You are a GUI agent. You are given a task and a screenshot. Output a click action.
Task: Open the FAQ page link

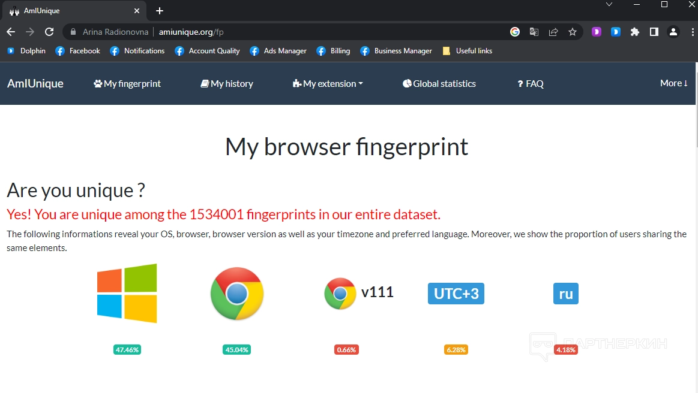point(531,84)
